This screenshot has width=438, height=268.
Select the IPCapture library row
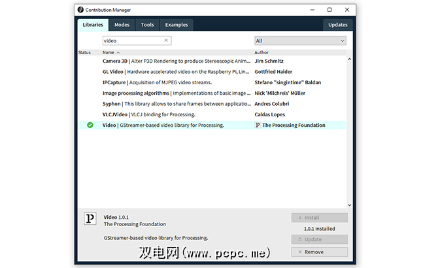coord(212,82)
